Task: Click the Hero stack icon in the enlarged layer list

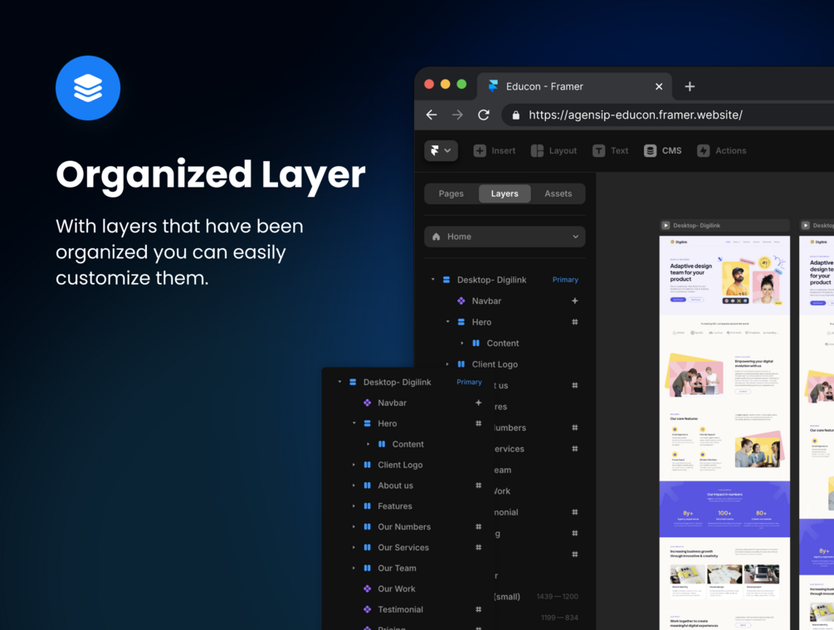Action: click(x=367, y=423)
